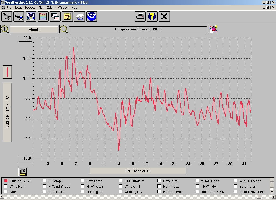Enable the Rain checkbox
The height and width of the screenshot is (200, 276).
[6, 192]
